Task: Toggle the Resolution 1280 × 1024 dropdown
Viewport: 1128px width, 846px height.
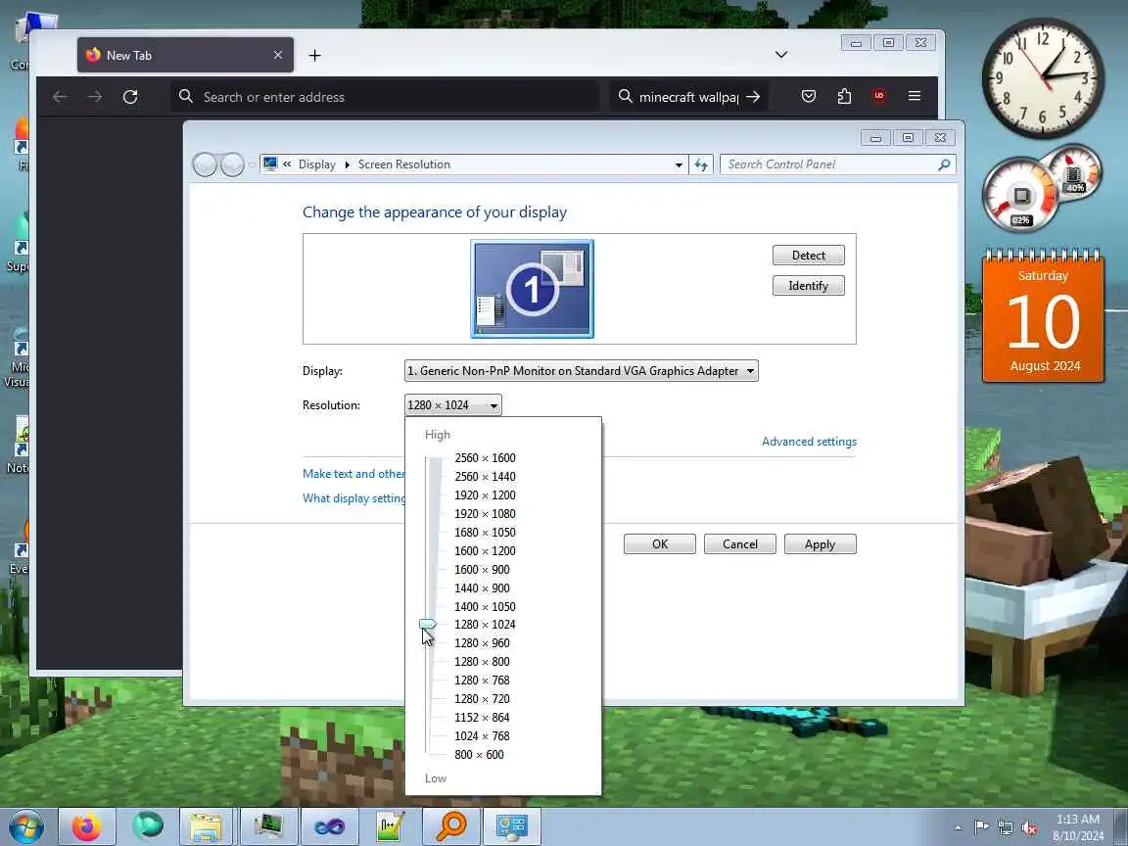Action: pyautogui.click(x=453, y=405)
